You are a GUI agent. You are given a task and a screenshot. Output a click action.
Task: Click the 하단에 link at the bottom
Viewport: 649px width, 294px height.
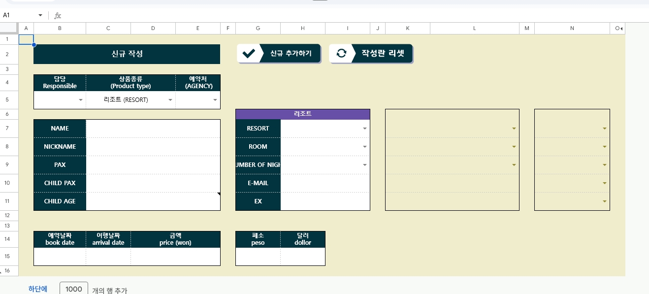[x=38, y=289]
